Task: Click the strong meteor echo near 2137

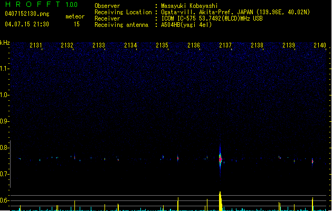Action: pyautogui.click(x=220, y=159)
